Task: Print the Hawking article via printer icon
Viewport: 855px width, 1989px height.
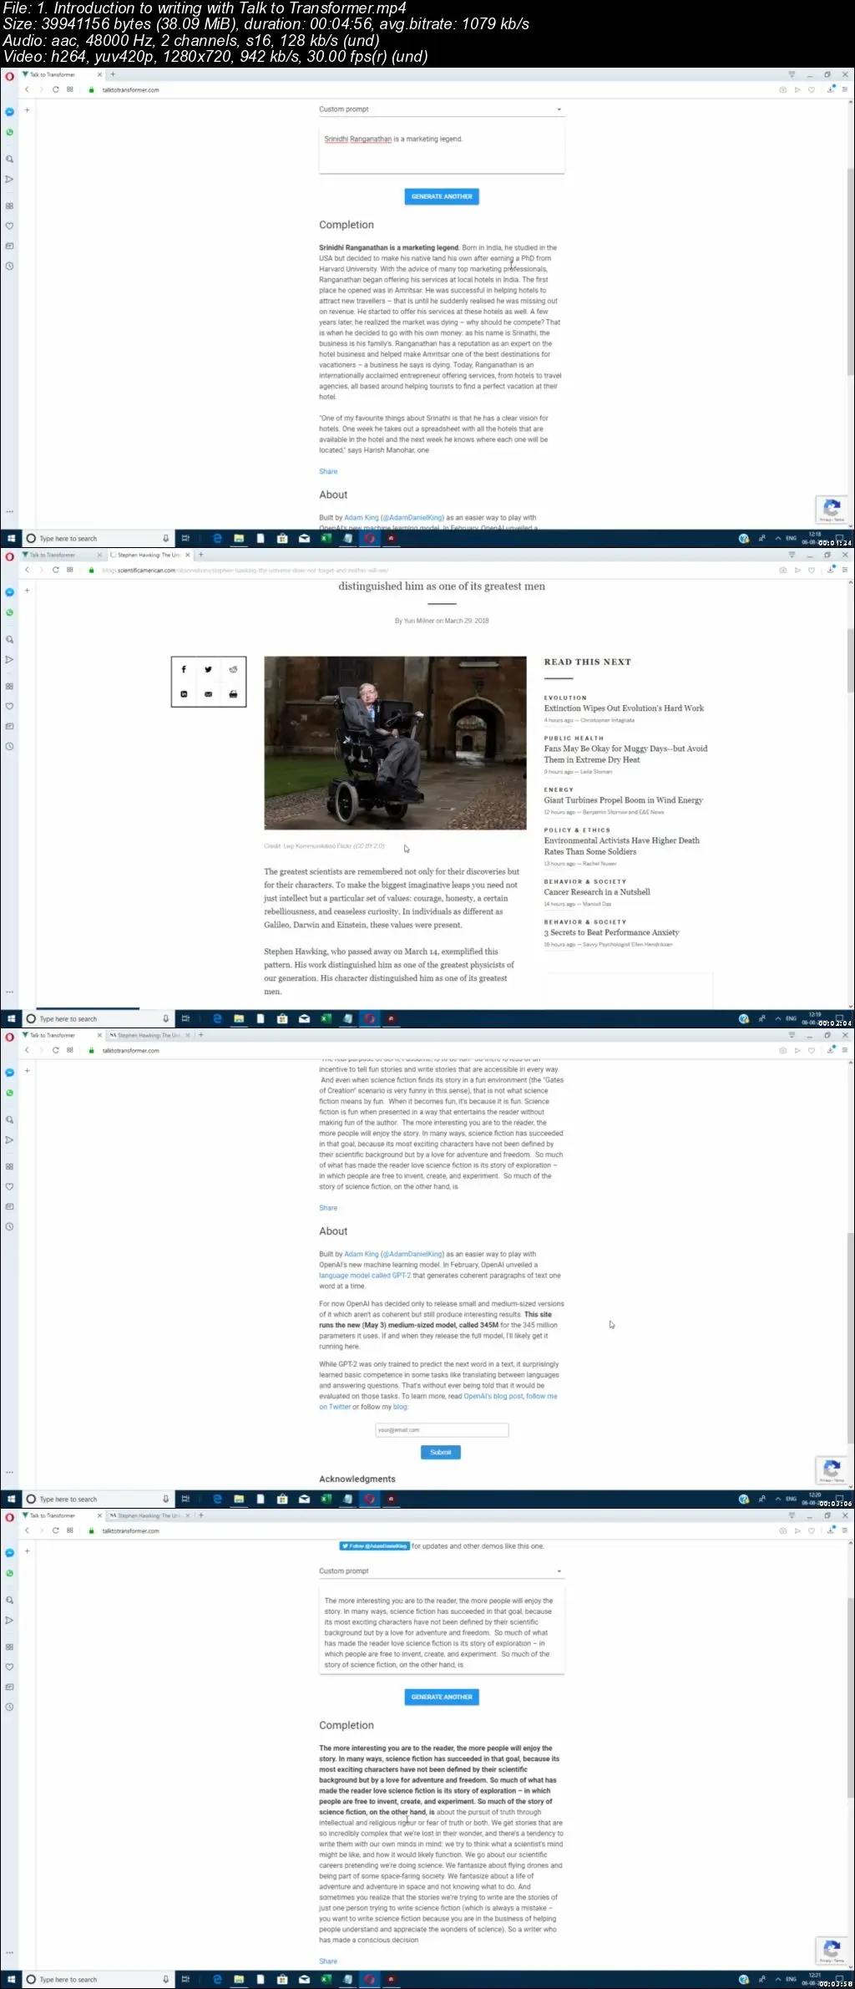Action: pos(233,694)
